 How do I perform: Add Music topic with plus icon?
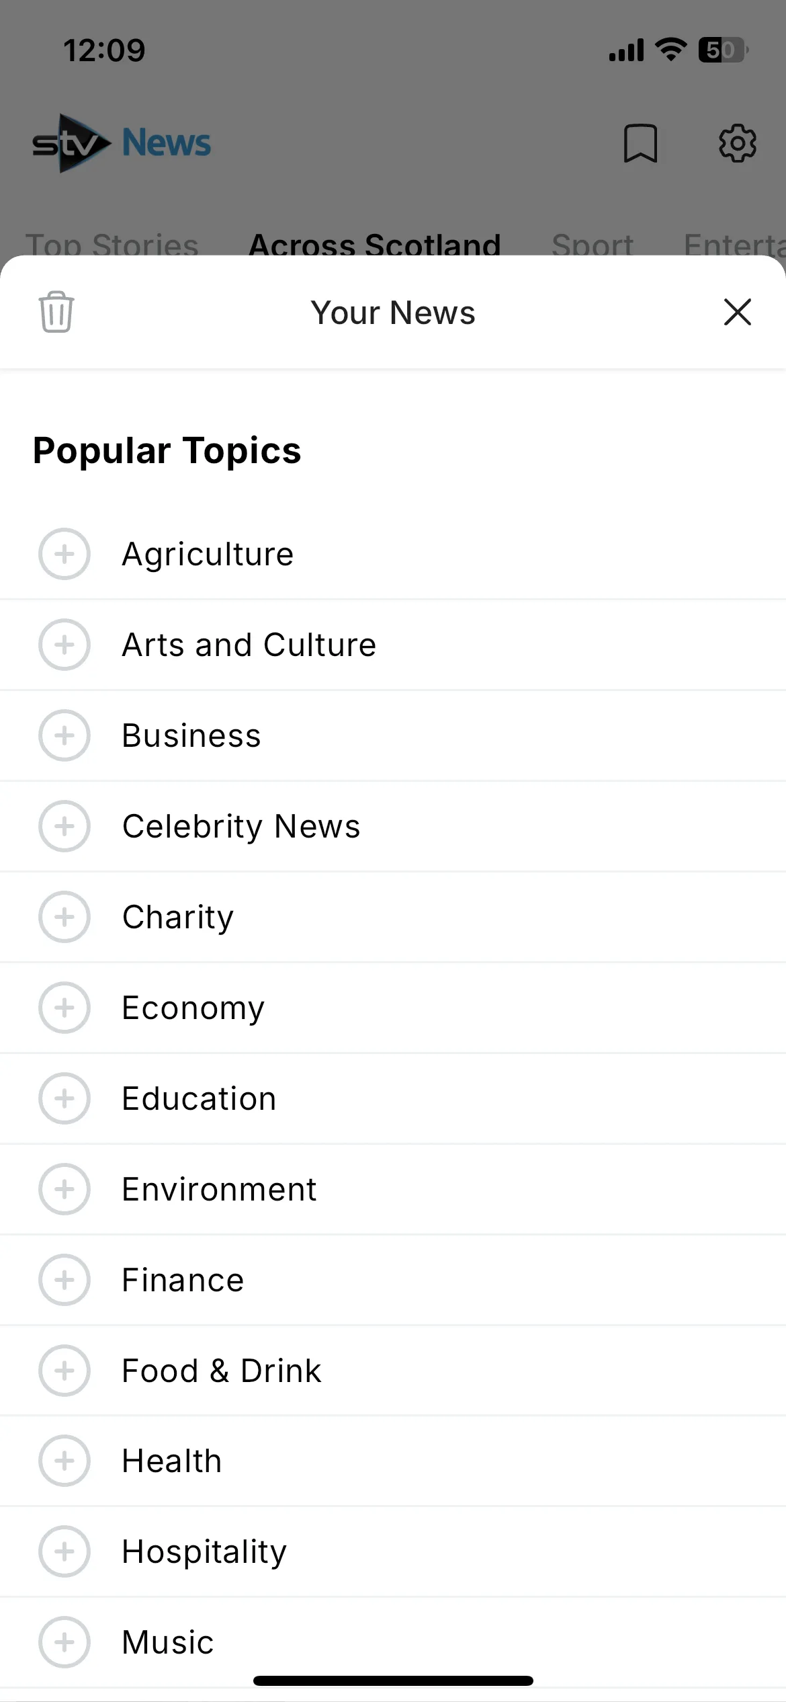64,1642
